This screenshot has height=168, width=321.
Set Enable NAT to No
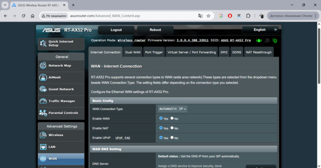coord(172,128)
